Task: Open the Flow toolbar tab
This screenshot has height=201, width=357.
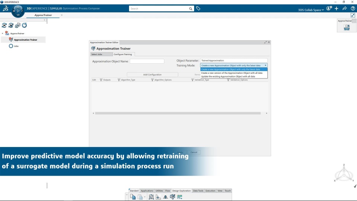Action: [168, 191]
